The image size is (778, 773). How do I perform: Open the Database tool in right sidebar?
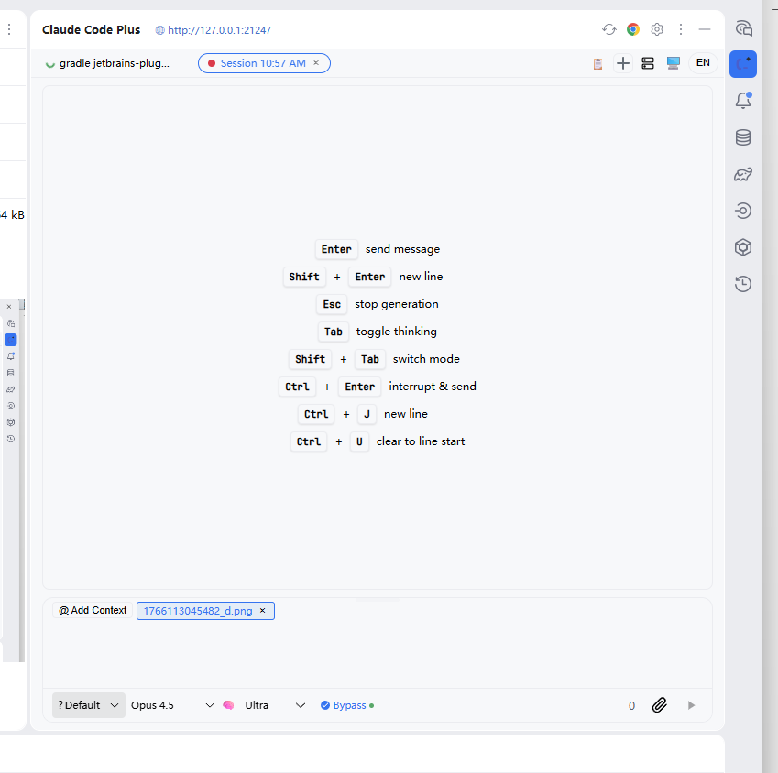[743, 137]
